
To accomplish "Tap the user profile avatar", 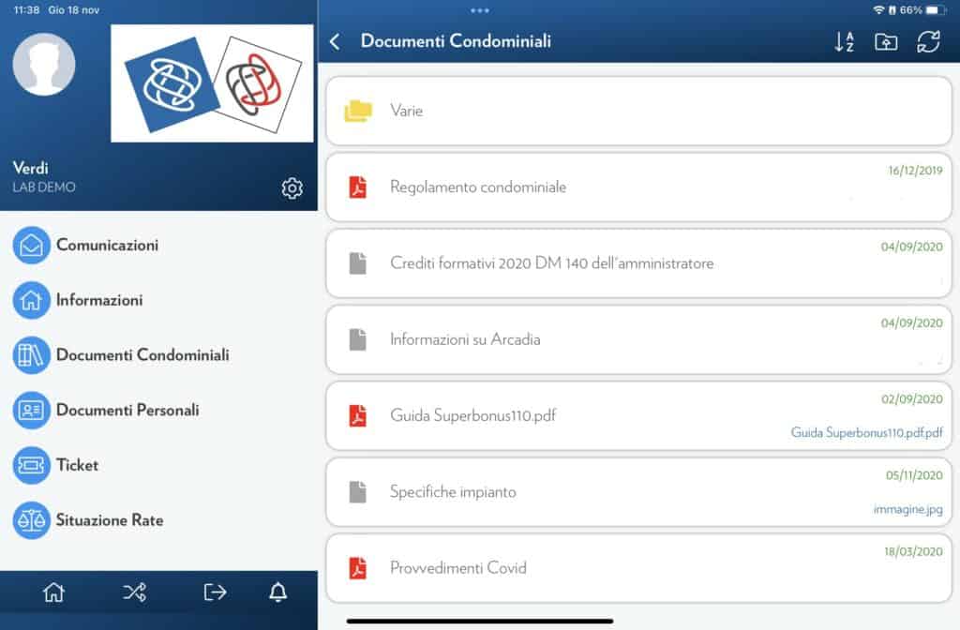I will 44,65.
